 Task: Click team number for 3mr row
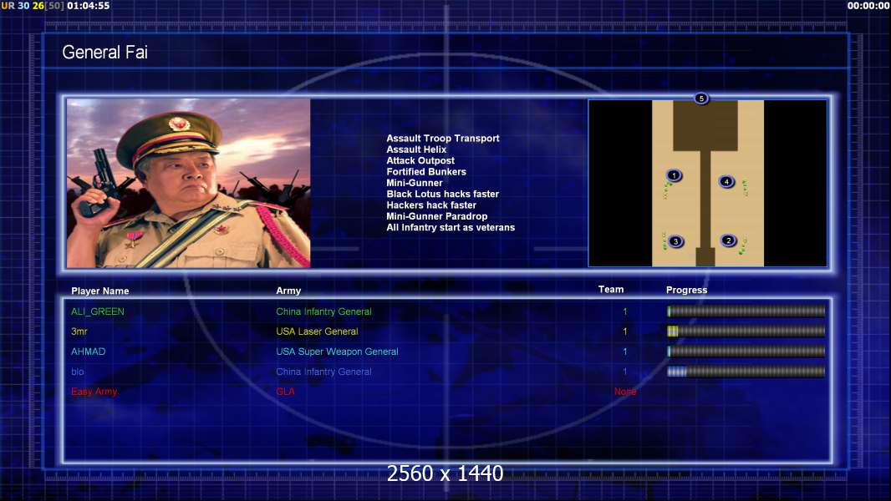[x=625, y=331]
